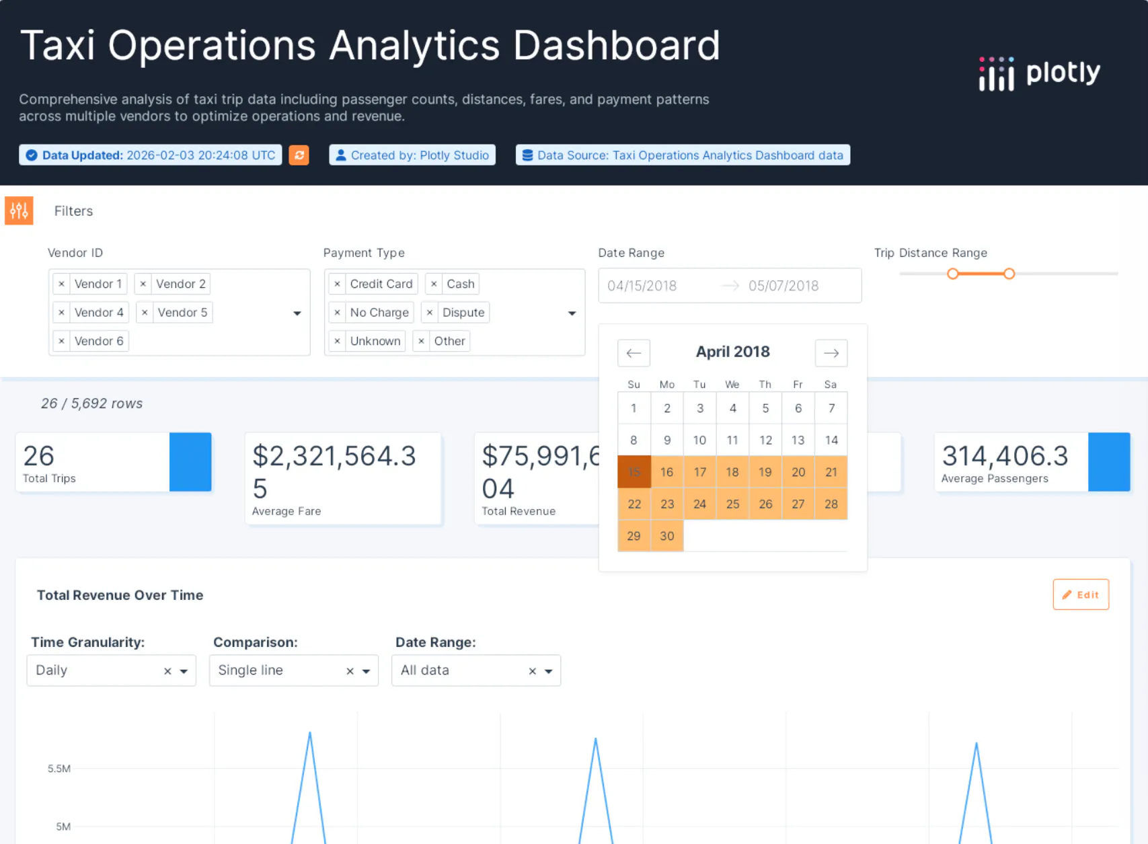
Task: Click the Data Updated badge
Action: [x=151, y=155]
